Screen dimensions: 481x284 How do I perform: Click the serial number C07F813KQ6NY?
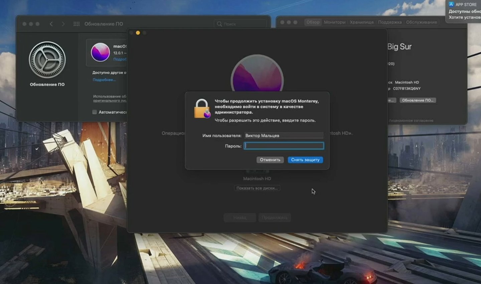point(407,89)
